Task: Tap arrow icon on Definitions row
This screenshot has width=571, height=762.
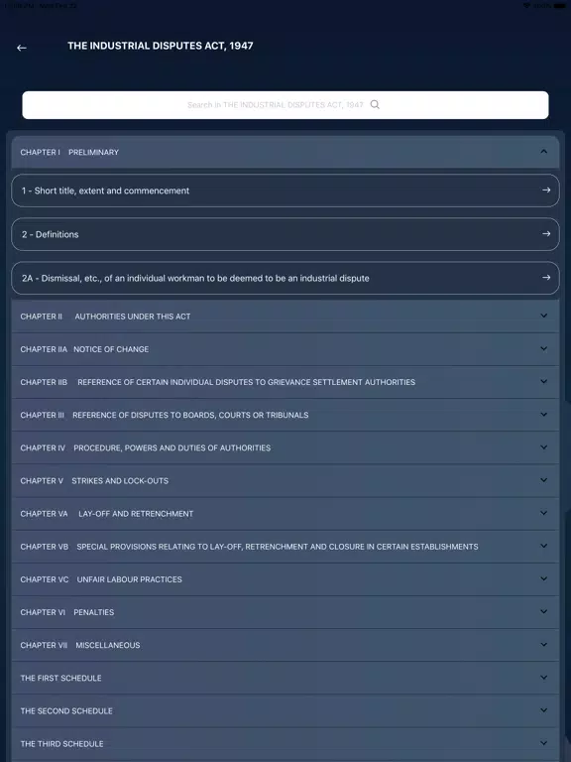Action: pyautogui.click(x=546, y=234)
